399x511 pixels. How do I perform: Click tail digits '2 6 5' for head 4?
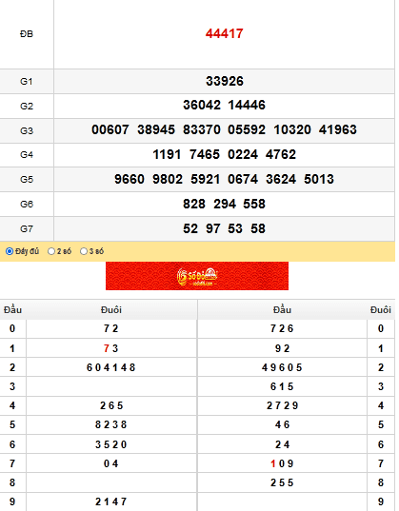click(111, 405)
